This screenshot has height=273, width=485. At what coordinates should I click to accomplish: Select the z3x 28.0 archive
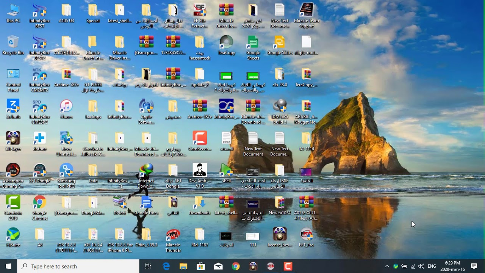tap(280, 77)
